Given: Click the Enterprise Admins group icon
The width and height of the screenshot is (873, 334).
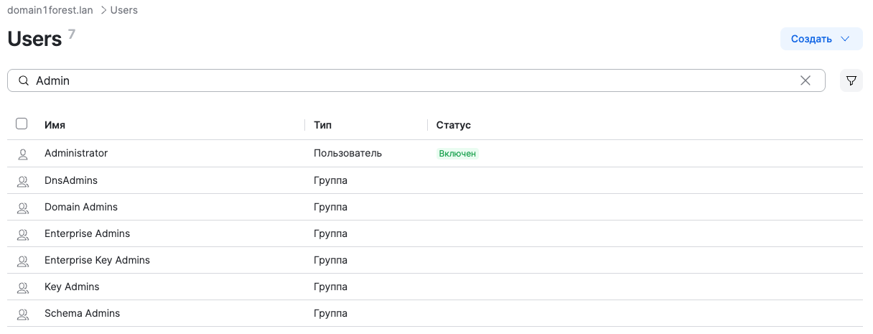Looking at the screenshot, I should pos(22,234).
